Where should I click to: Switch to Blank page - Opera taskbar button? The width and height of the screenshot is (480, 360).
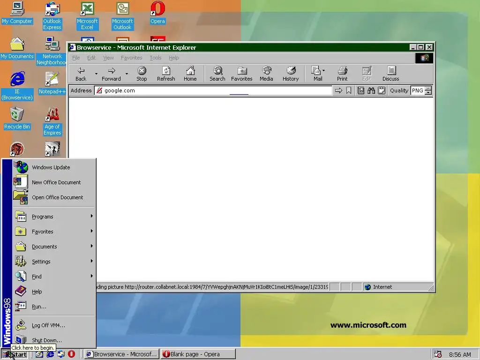click(x=198, y=354)
